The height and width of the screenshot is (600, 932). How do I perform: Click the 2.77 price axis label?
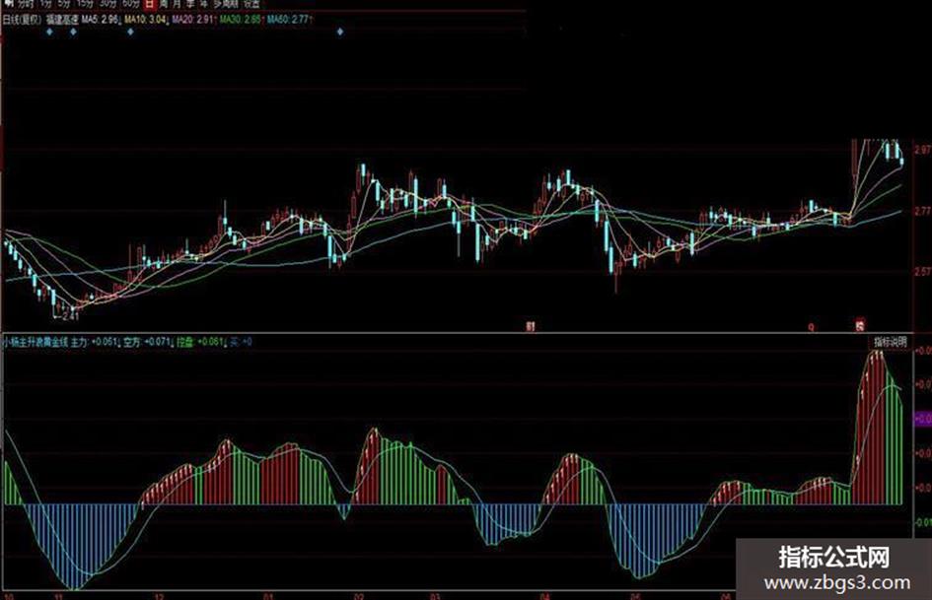923,210
